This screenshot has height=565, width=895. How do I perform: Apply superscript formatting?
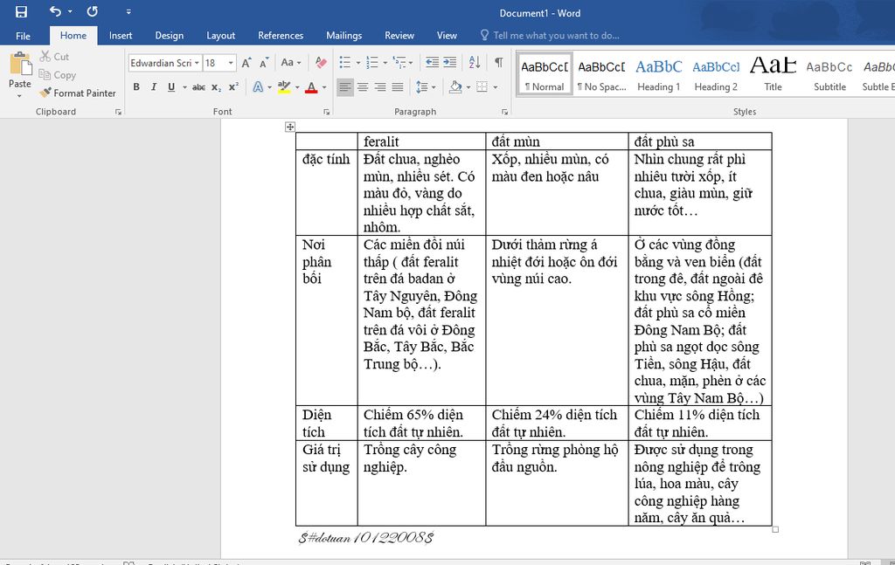(x=233, y=87)
